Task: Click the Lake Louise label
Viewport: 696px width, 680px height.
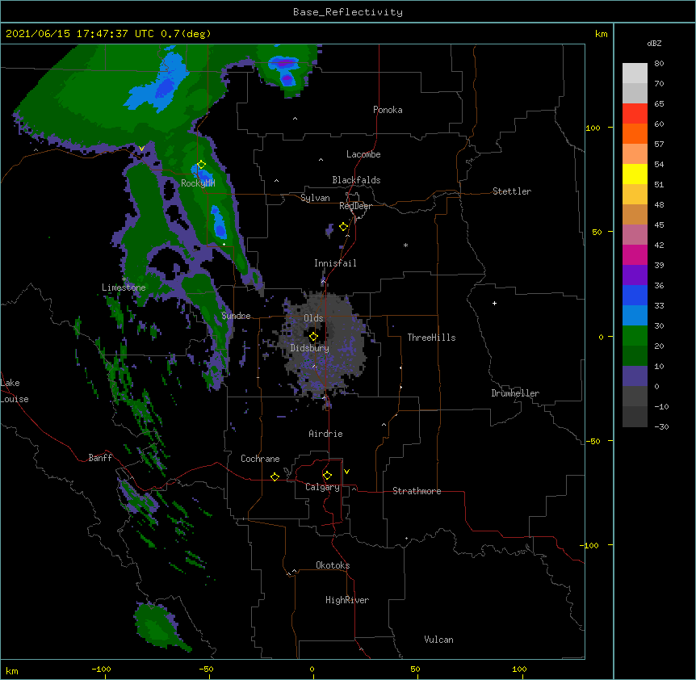Action: pyautogui.click(x=15, y=391)
